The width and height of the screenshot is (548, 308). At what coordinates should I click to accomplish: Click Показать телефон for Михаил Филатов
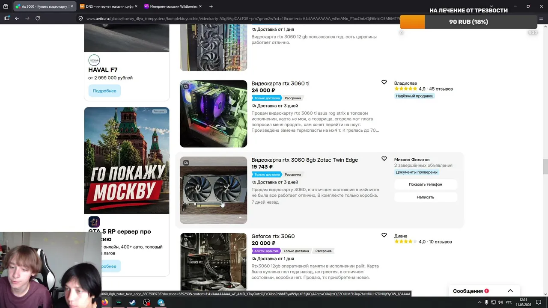pos(426,184)
